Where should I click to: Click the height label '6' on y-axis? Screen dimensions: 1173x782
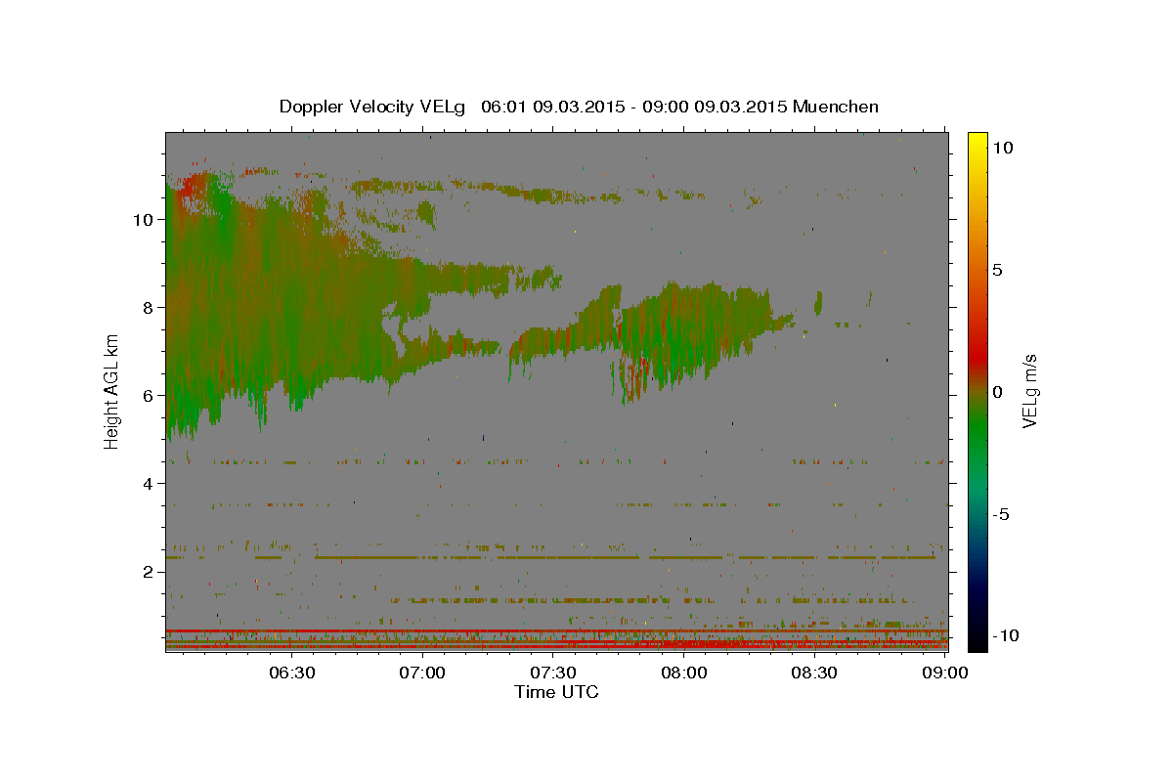pyautogui.click(x=148, y=396)
